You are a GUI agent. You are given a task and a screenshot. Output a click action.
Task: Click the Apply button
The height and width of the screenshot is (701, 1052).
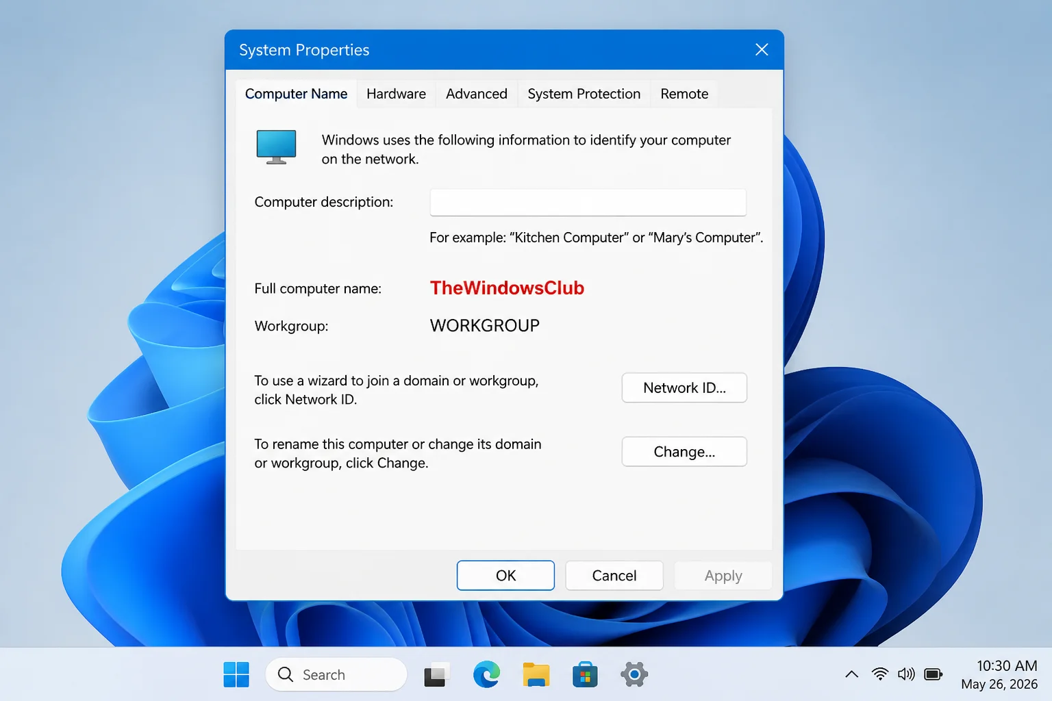tap(723, 576)
